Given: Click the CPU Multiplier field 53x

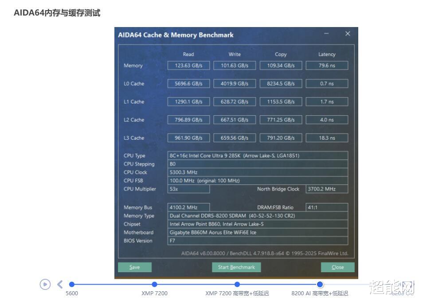Looking at the screenshot, I should pyautogui.click(x=188, y=189).
